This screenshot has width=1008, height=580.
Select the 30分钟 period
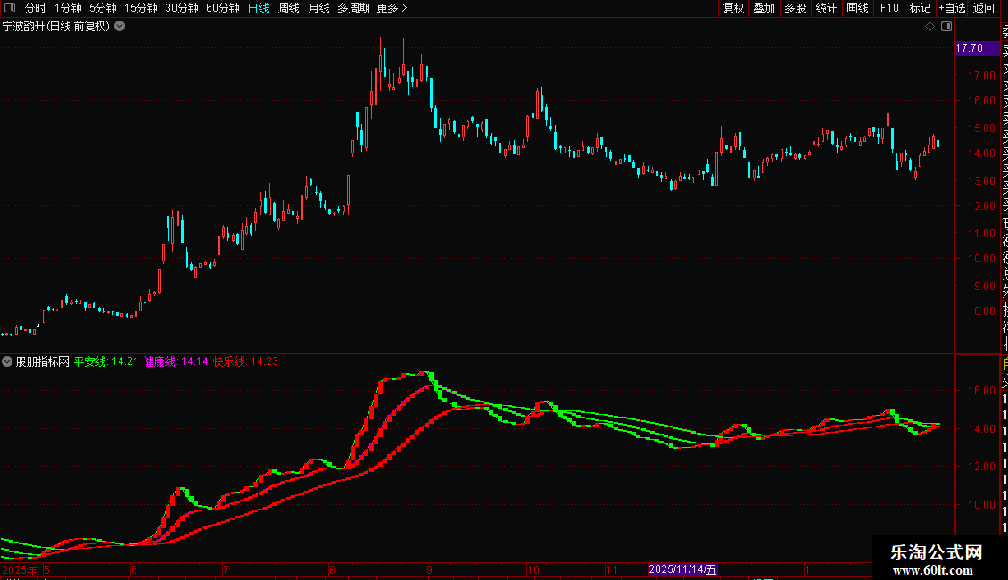click(x=181, y=8)
